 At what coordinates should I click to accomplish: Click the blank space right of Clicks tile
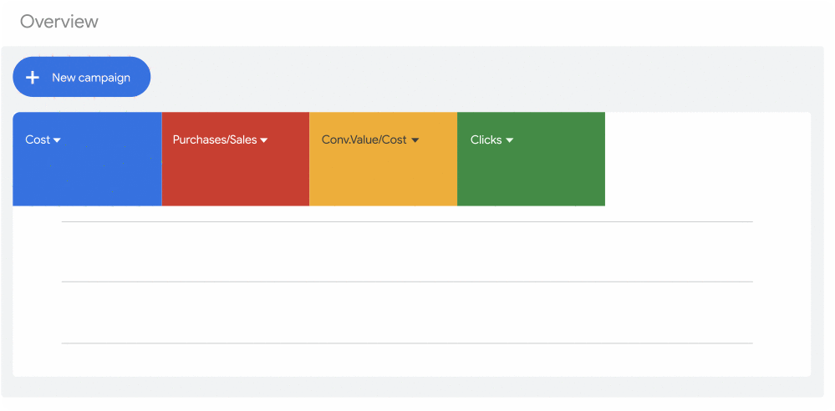click(706, 159)
